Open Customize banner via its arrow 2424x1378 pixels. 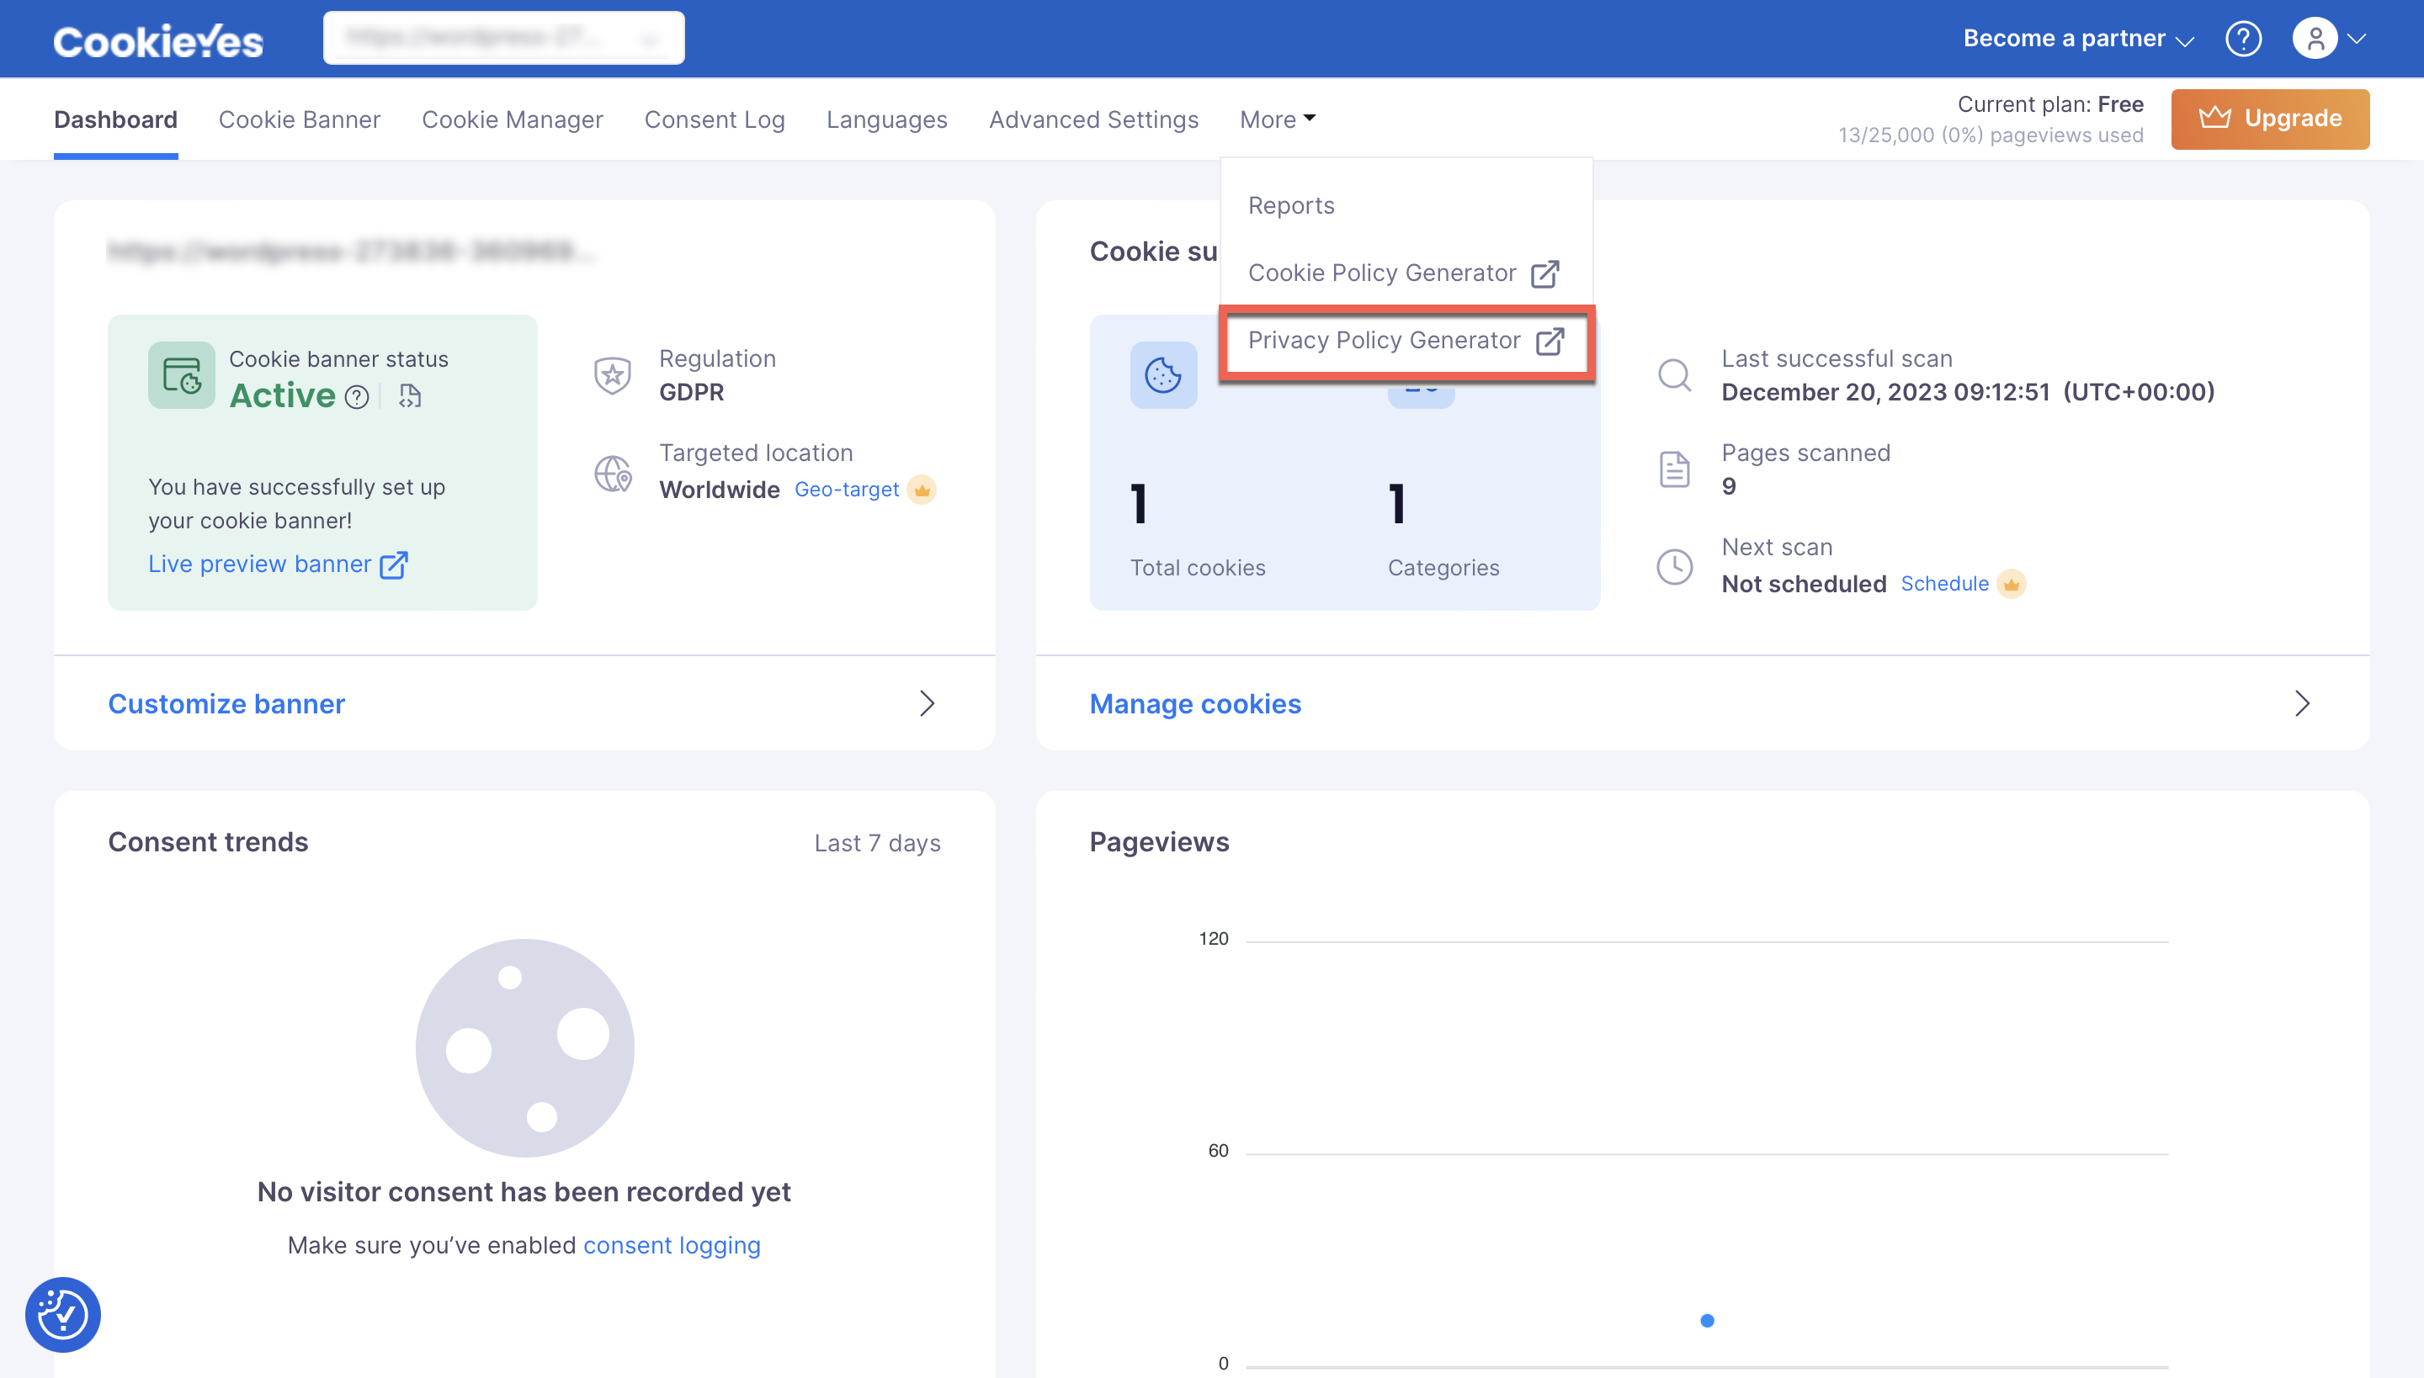pyautogui.click(x=927, y=703)
